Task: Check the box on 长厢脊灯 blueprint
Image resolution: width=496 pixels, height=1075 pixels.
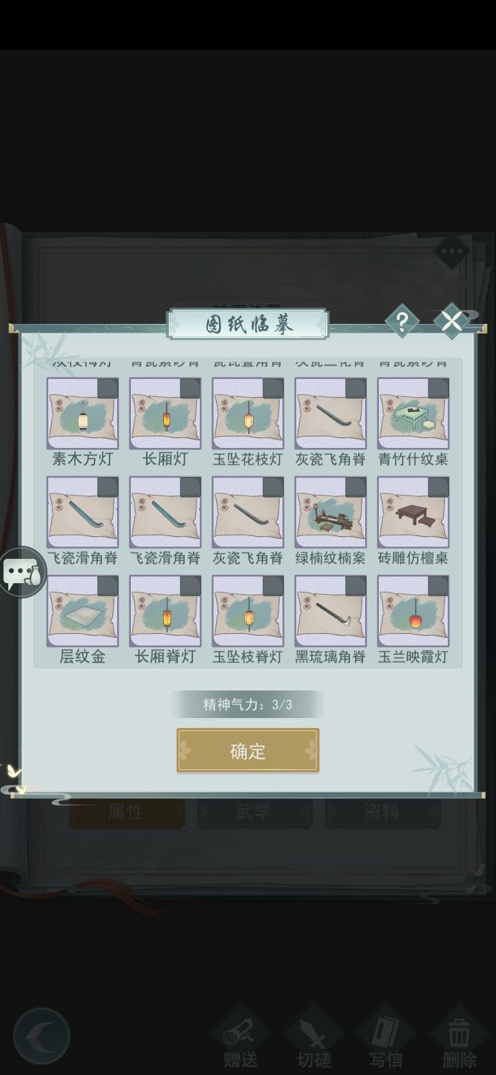Action: (x=190, y=586)
